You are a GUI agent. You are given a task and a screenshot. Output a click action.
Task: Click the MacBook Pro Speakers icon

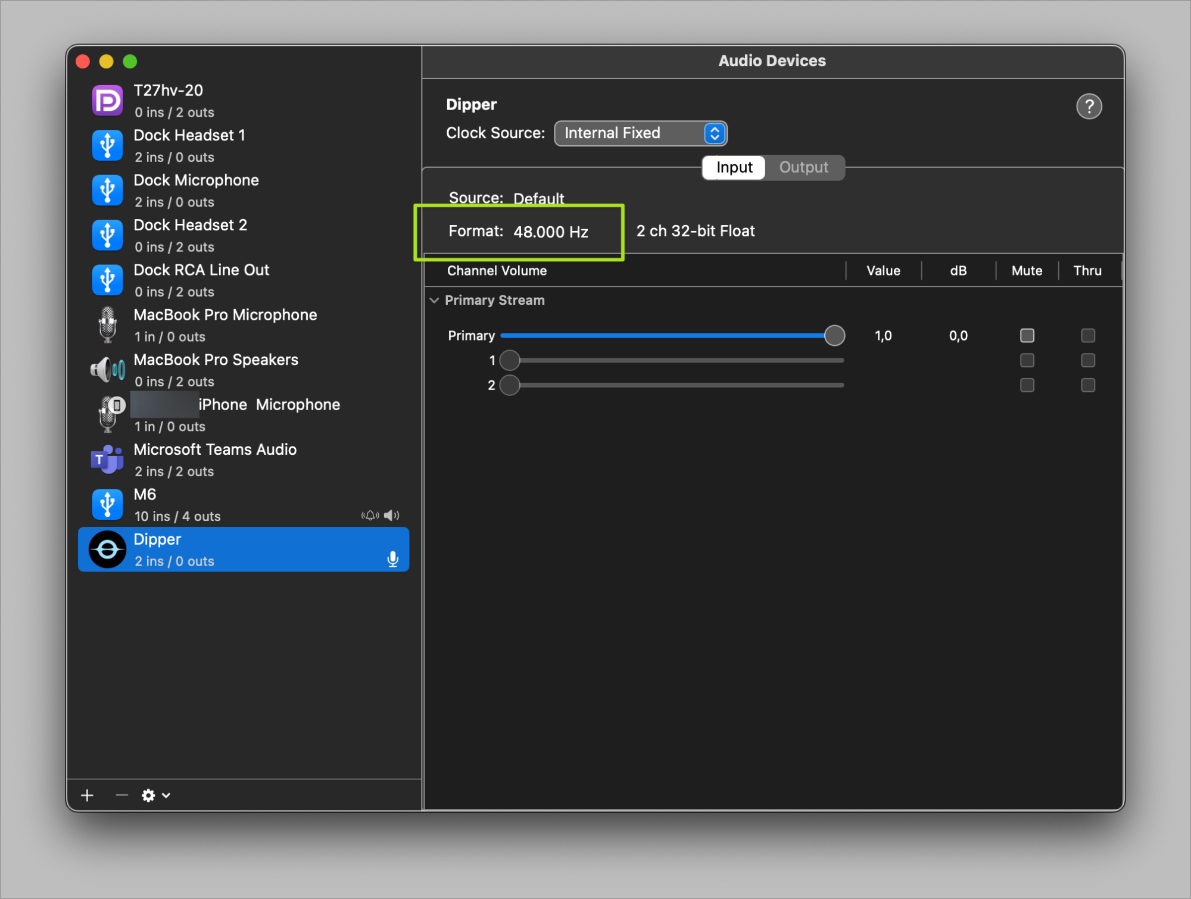point(107,370)
